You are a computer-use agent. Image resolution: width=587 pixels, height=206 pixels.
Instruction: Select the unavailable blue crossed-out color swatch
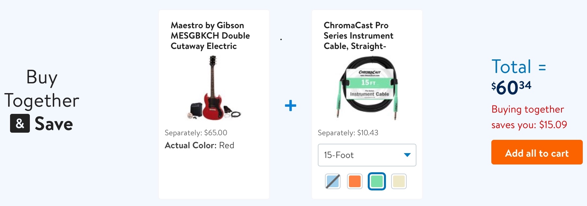333,181
